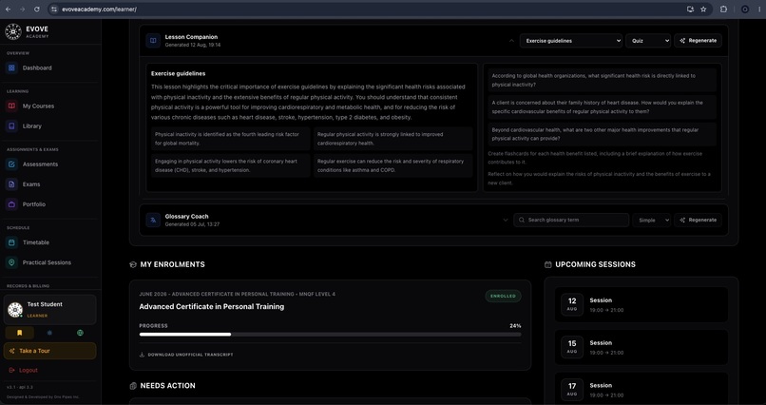The height and width of the screenshot is (405, 766).
Task: Click the Test Student profile name
Action: pyautogui.click(x=45, y=304)
